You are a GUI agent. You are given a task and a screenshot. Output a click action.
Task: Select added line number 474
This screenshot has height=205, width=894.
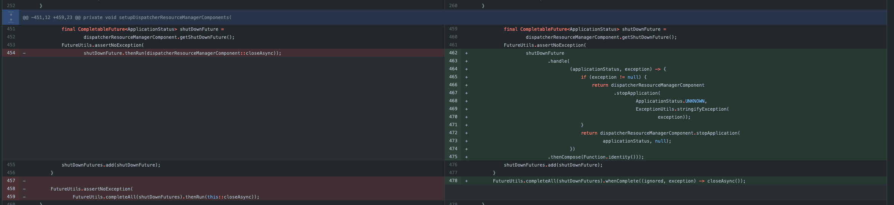pos(453,149)
